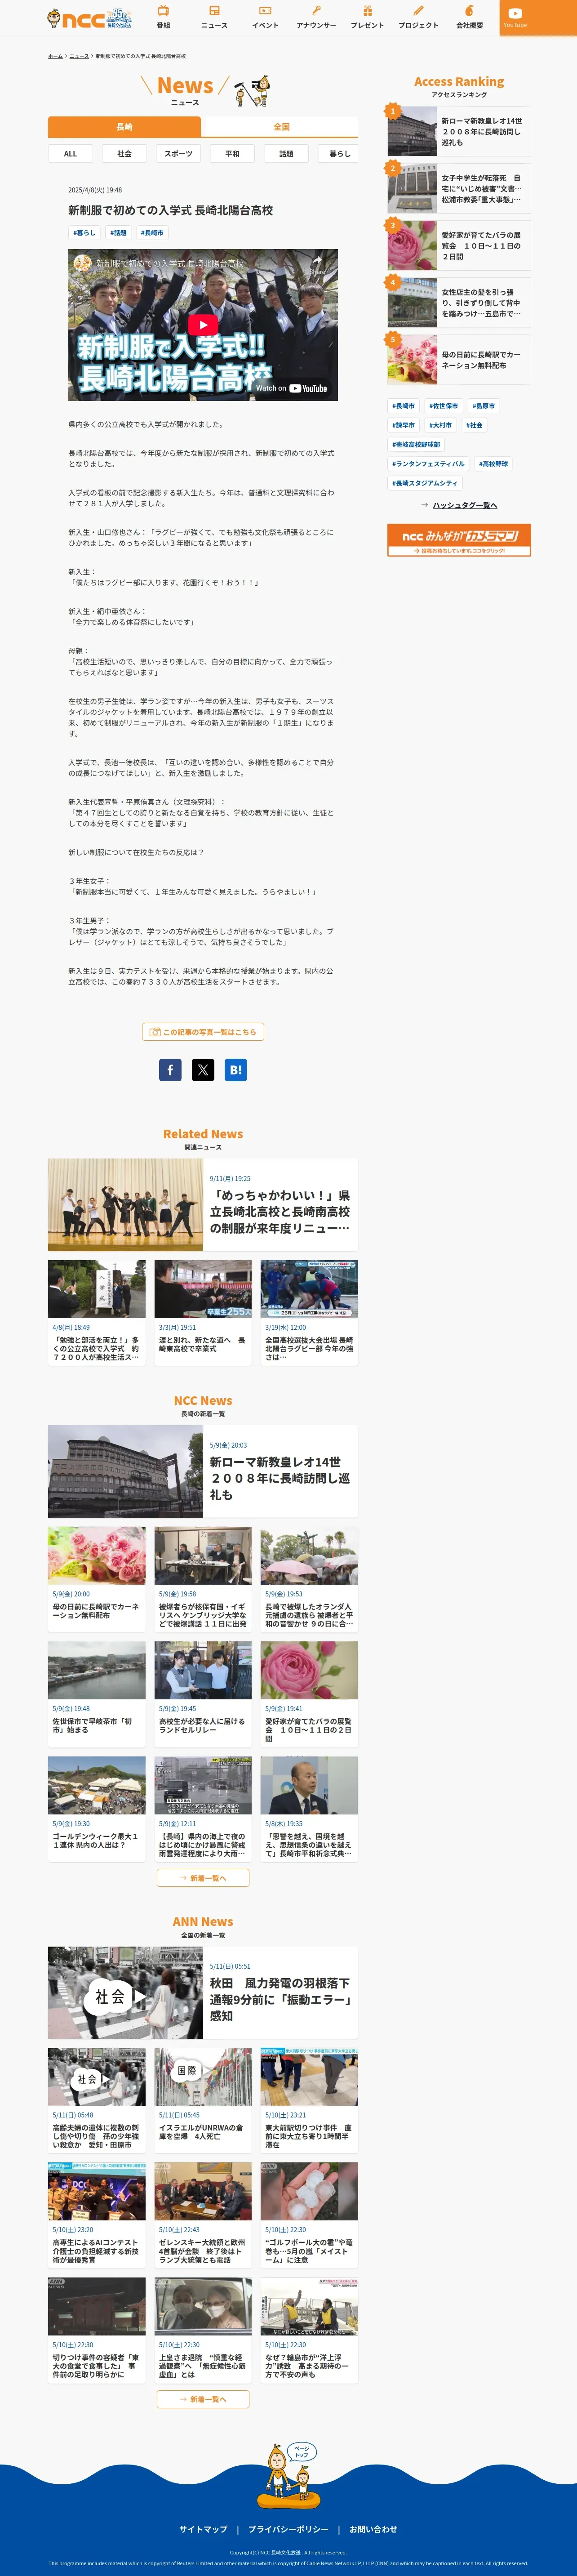Share article on Hatena Bookmark
The height and width of the screenshot is (2576, 577).
tap(236, 1070)
